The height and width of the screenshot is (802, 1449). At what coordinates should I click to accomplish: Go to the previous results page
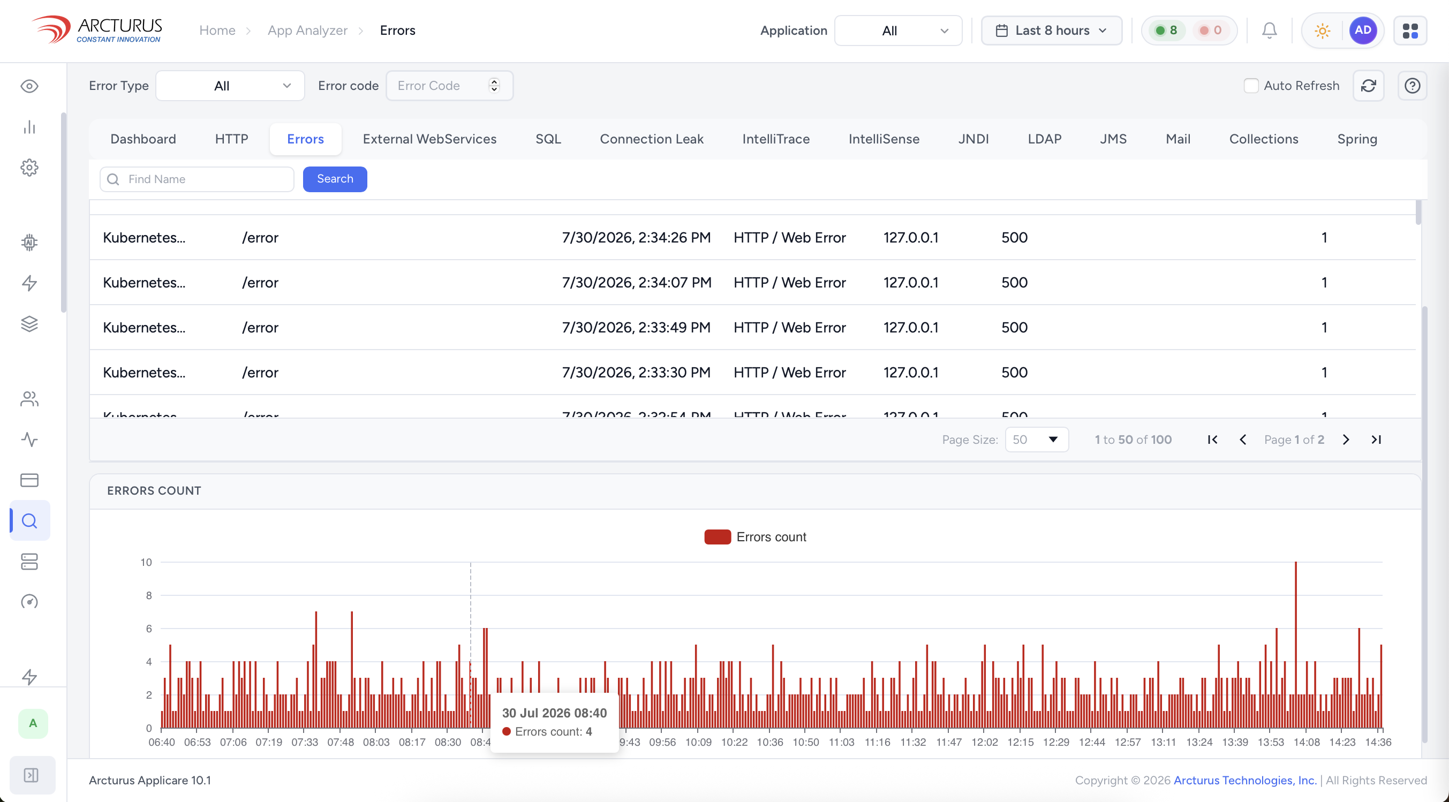(1243, 440)
